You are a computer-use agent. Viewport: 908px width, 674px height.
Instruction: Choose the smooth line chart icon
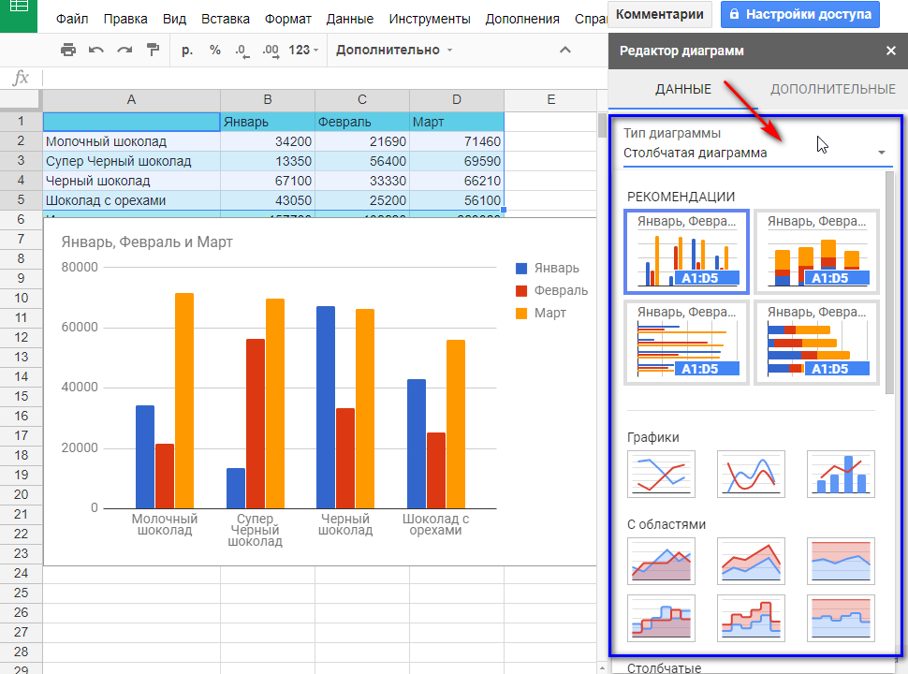[751, 474]
